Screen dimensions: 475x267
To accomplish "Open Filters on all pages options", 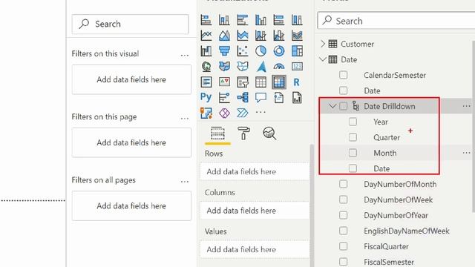I will pyautogui.click(x=185, y=182).
